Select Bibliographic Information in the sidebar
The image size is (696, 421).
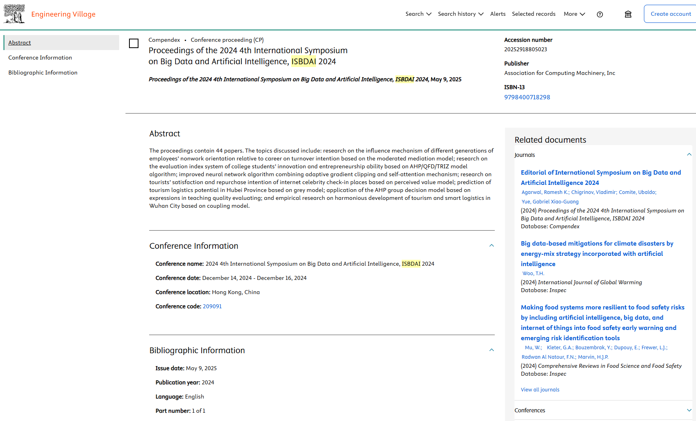coord(43,73)
